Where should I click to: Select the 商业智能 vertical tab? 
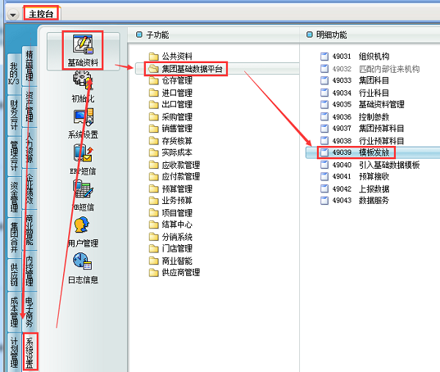29,230
